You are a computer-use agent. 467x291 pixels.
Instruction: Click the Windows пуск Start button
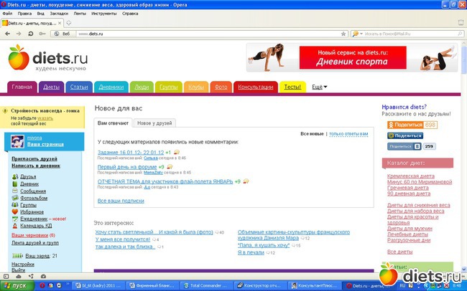(x=16, y=285)
